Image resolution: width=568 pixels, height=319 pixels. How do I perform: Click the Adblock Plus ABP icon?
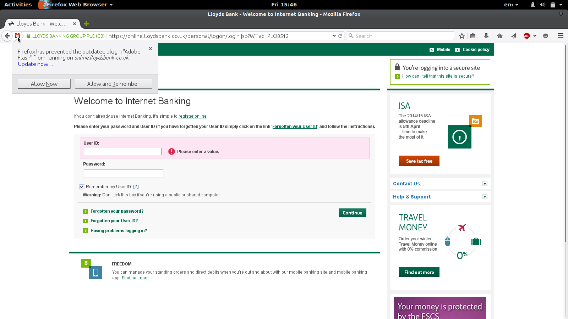pos(527,36)
